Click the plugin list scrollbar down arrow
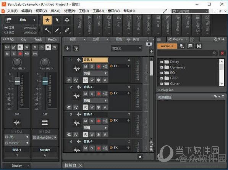228x170 pixels. tap(222, 83)
